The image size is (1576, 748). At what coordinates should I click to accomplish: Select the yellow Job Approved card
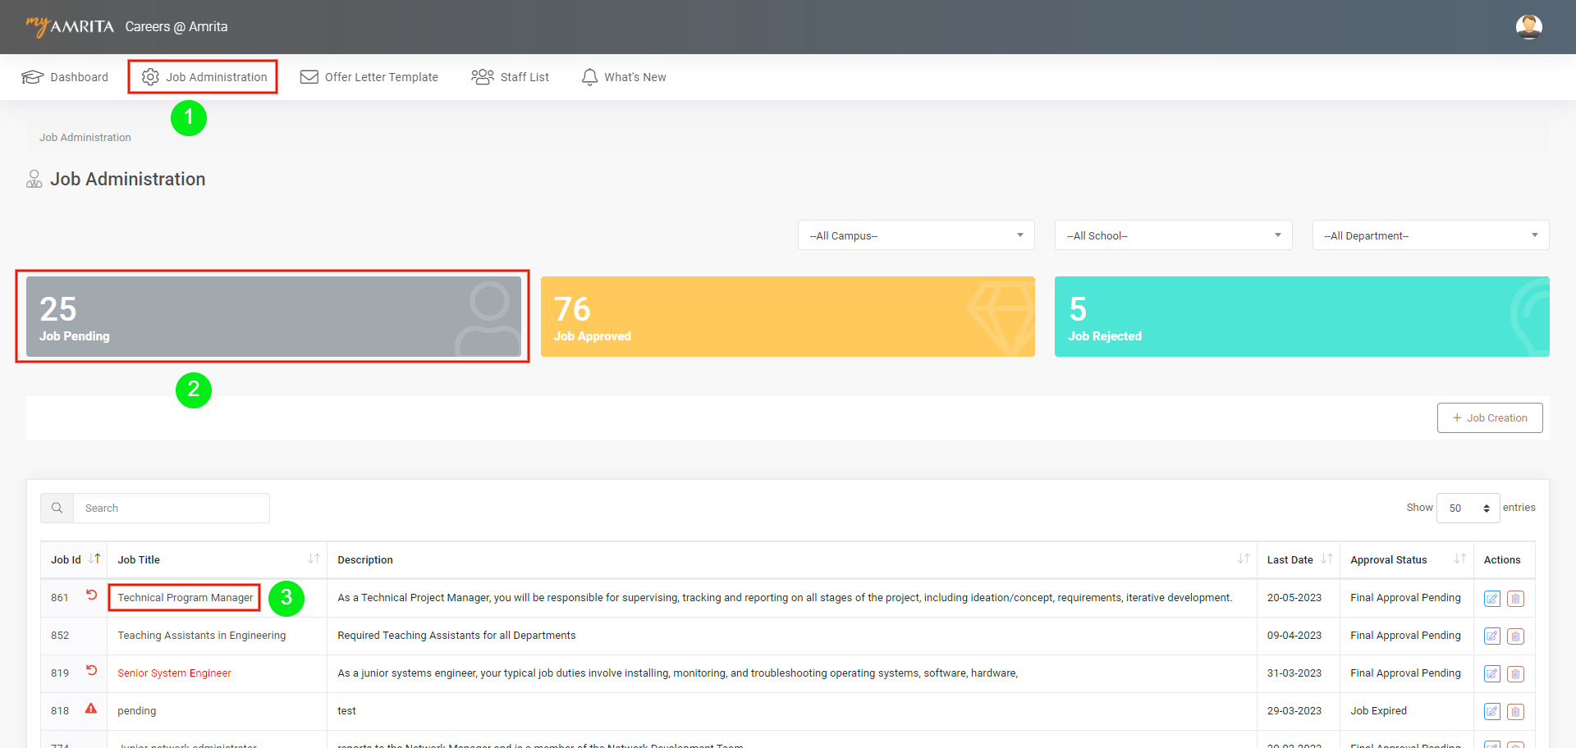click(787, 317)
